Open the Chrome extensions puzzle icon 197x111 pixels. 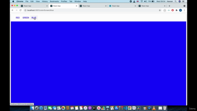[176, 10]
